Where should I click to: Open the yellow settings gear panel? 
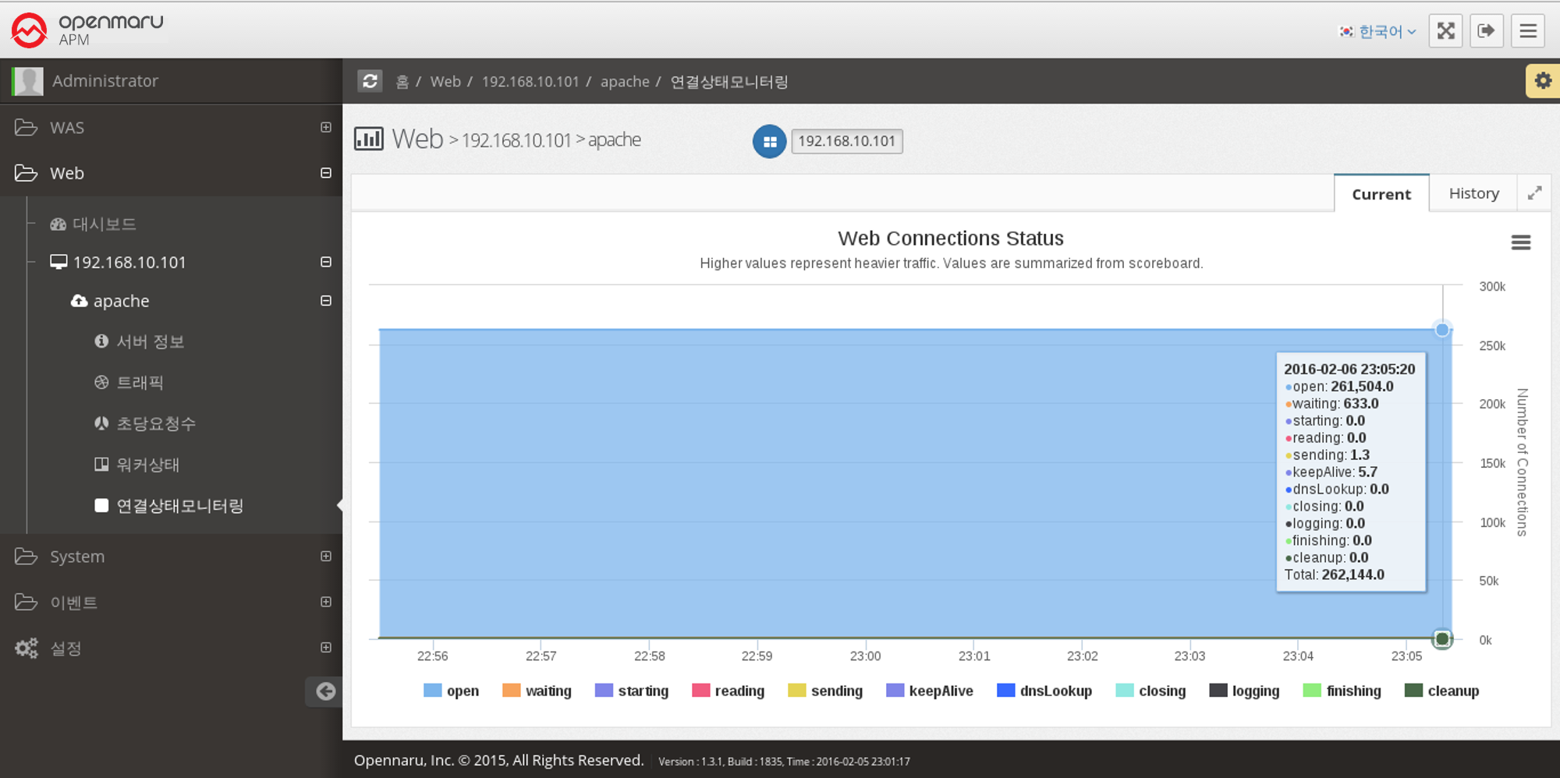(1542, 81)
